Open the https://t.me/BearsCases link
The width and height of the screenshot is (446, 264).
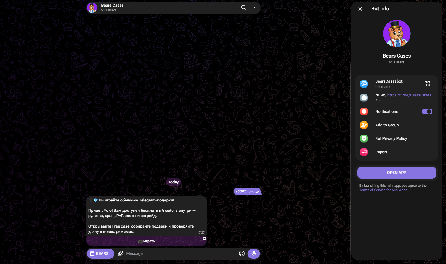coord(409,95)
